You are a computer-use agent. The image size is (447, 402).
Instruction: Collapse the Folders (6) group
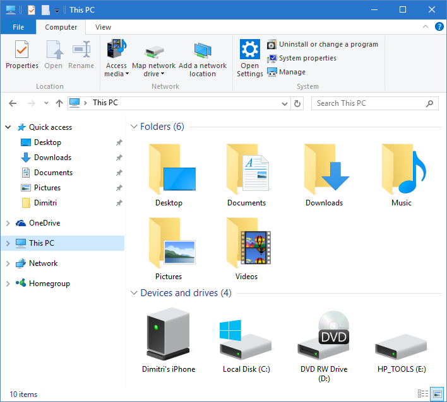pyautogui.click(x=134, y=126)
